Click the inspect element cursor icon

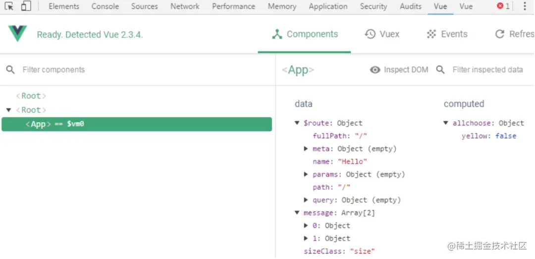click(x=9, y=6)
